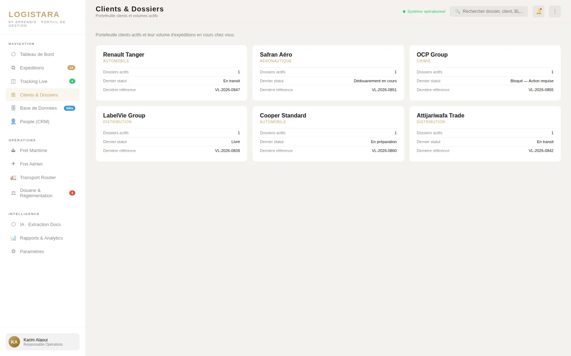Click the red Douane alert badge 3
Viewport: 571px width, 356px height.
point(72,193)
